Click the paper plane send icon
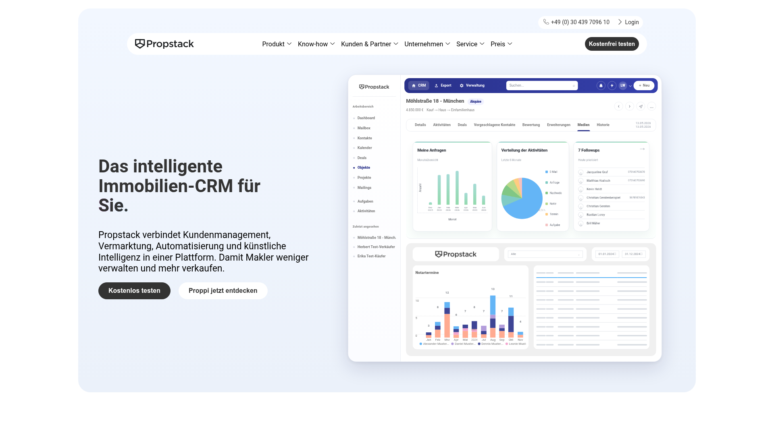Screen dimensions: 774x435 coord(641,106)
